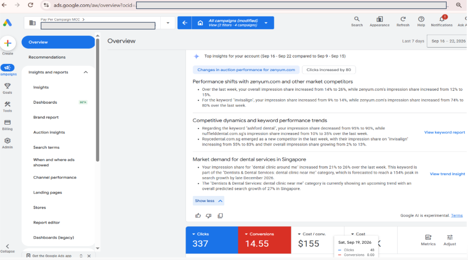This screenshot has height=260, width=468.
Task: Open Auction insights
Action: coord(49,132)
